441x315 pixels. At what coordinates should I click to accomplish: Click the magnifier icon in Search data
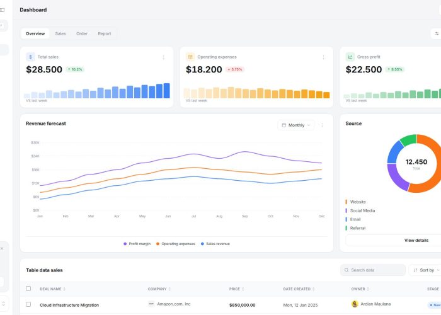pos(346,270)
